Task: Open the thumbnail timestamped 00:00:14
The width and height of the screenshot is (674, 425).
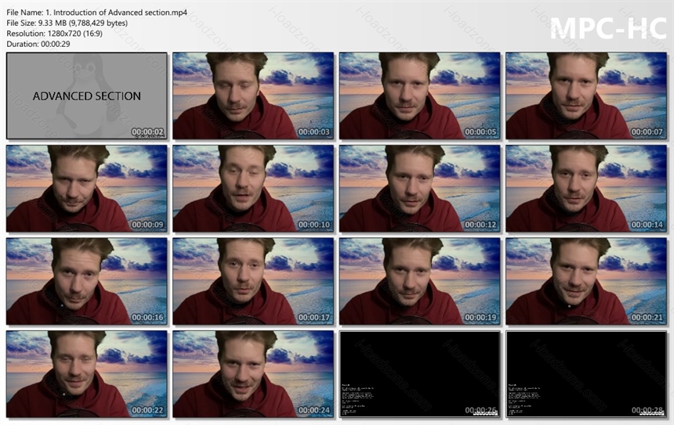Action: point(586,189)
